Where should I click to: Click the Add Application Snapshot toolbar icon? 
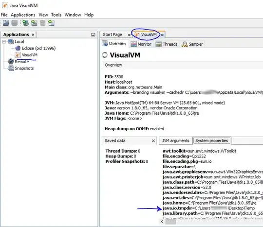point(51,23)
